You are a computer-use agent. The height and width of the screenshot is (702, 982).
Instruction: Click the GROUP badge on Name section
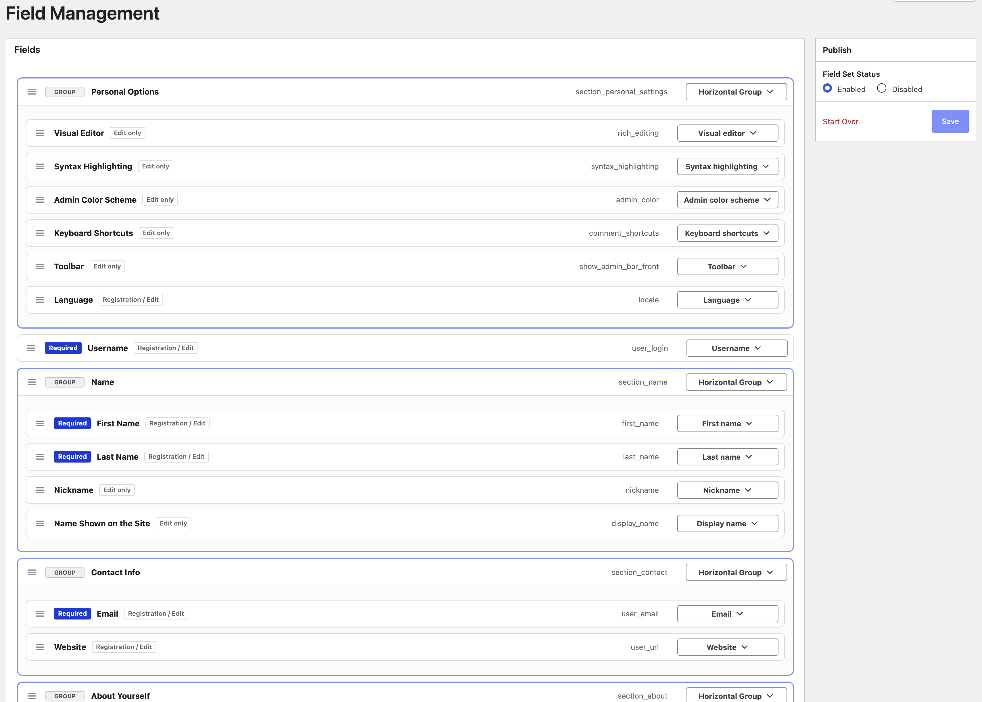click(65, 382)
